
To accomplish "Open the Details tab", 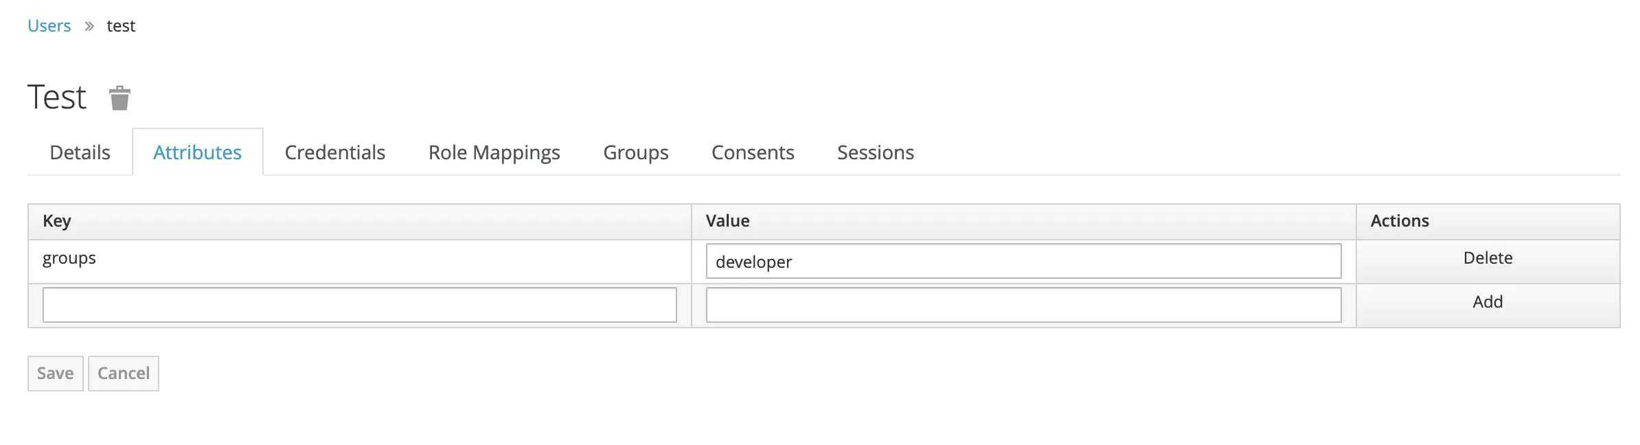I will (80, 152).
